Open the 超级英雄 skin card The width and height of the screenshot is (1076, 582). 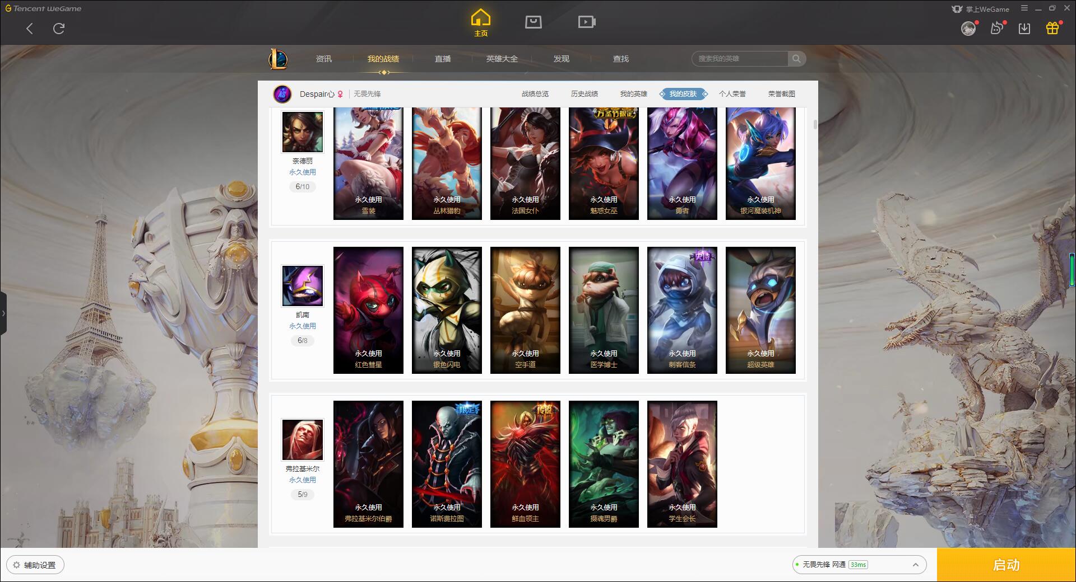pos(760,310)
